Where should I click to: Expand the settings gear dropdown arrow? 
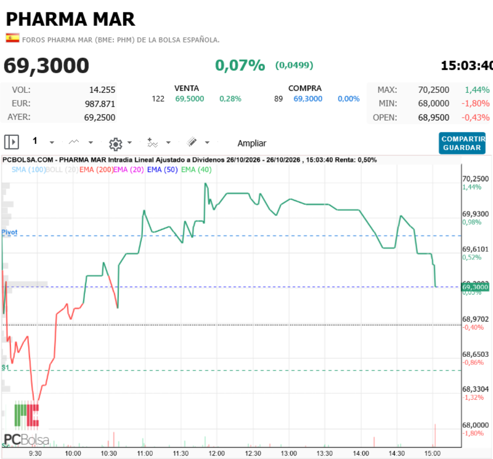[129, 143]
